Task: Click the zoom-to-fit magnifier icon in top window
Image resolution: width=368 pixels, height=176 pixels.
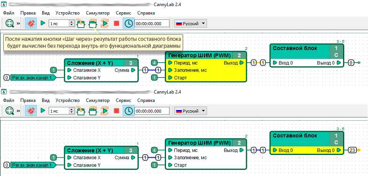Action: 10,23
